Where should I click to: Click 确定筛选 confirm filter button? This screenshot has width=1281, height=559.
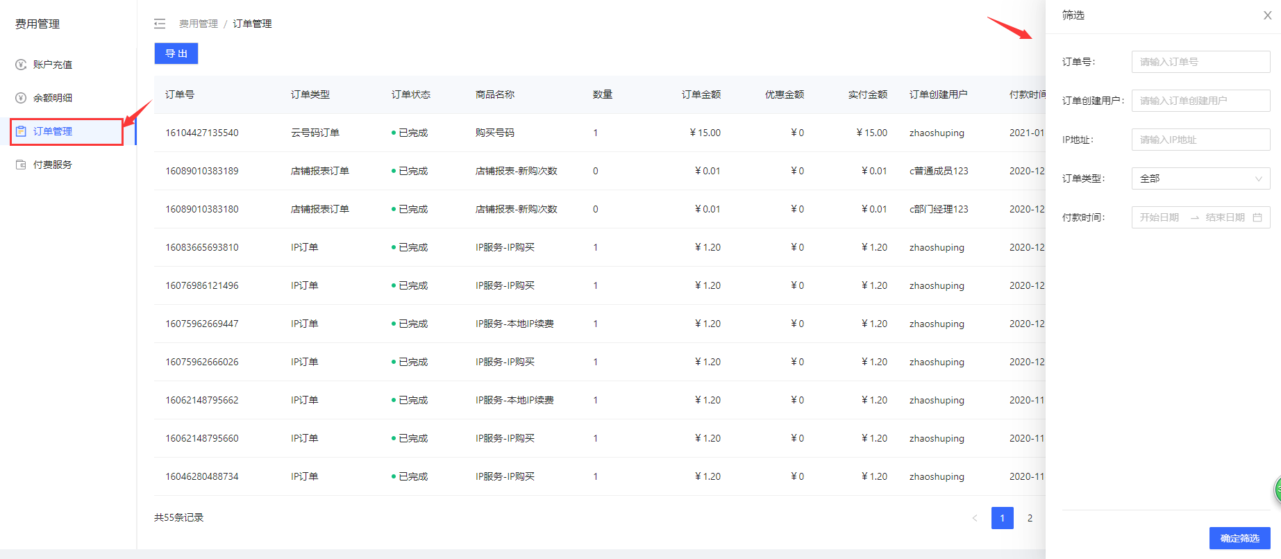point(1240,538)
